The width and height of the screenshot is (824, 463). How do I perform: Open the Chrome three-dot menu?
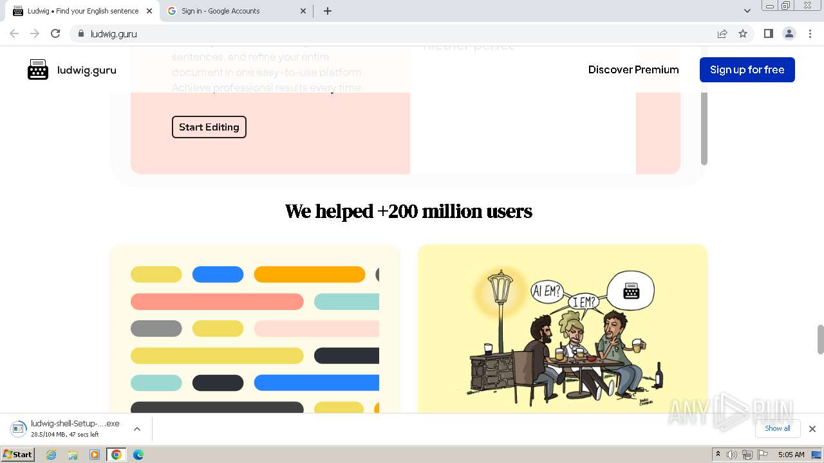(x=810, y=33)
